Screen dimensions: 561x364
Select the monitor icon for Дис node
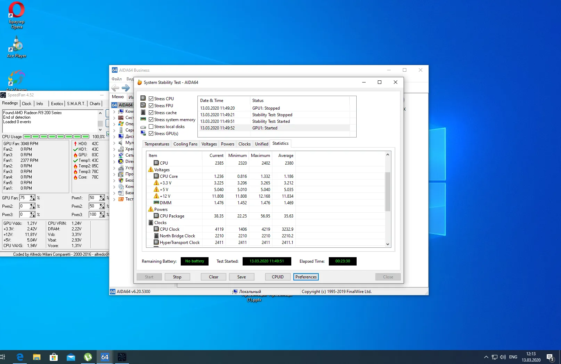click(x=121, y=136)
